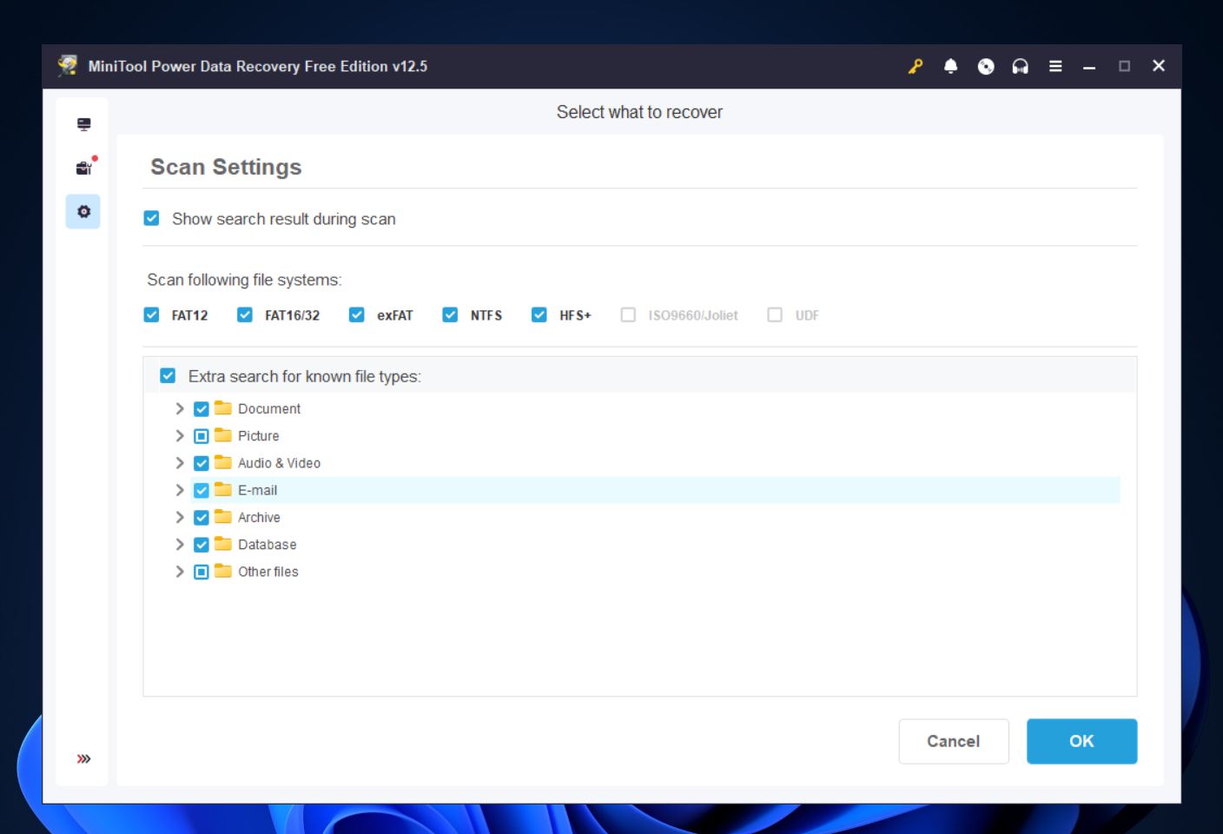Select the This PC monitor sidebar icon
Viewport: 1223px width, 834px height.
83,123
